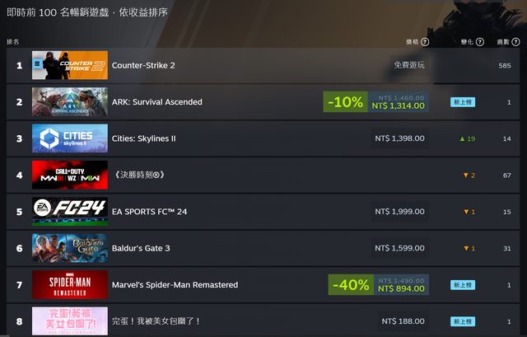The image size is (527, 337).
Task: Click the list icon on Counter-Strike 2 thumbnail
Action: (x=37, y=63)
